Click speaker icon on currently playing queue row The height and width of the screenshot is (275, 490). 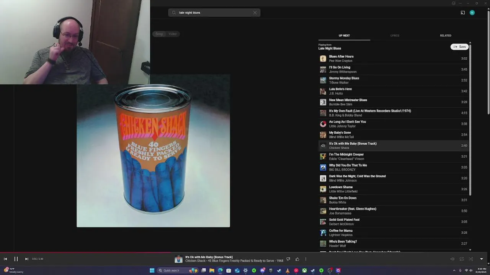(x=323, y=146)
